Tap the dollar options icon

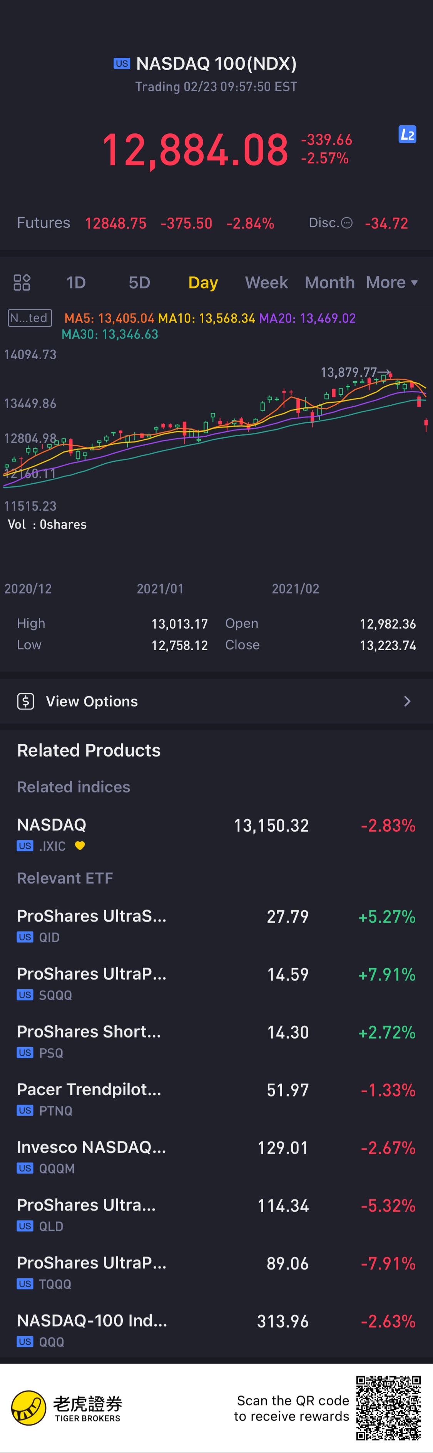tap(26, 701)
